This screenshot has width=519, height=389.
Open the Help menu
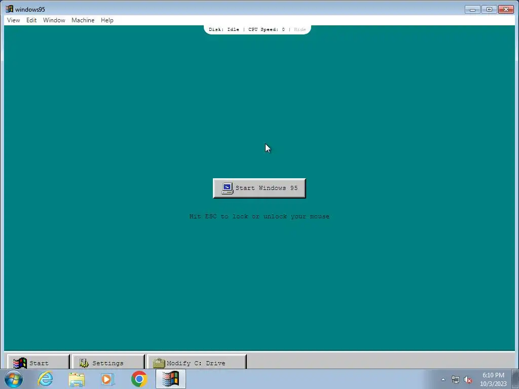[107, 20]
